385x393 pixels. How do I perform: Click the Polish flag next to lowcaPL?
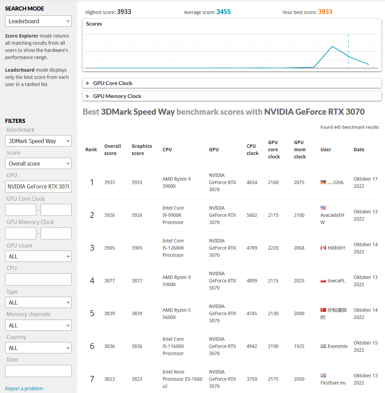(x=323, y=281)
